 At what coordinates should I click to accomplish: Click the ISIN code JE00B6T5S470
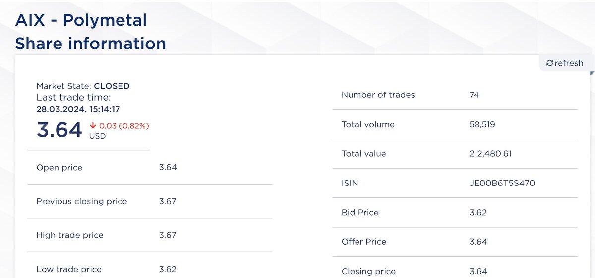pyautogui.click(x=502, y=183)
